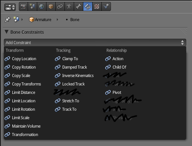Open Armature data figure tab

pyautogui.click(x=69, y=7)
